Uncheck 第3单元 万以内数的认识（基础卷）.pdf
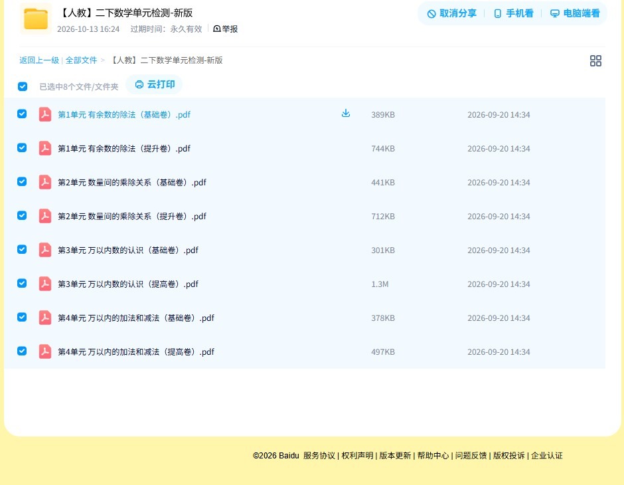Image resolution: width=624 pixels, height=485 pixels. coord(22,249)
